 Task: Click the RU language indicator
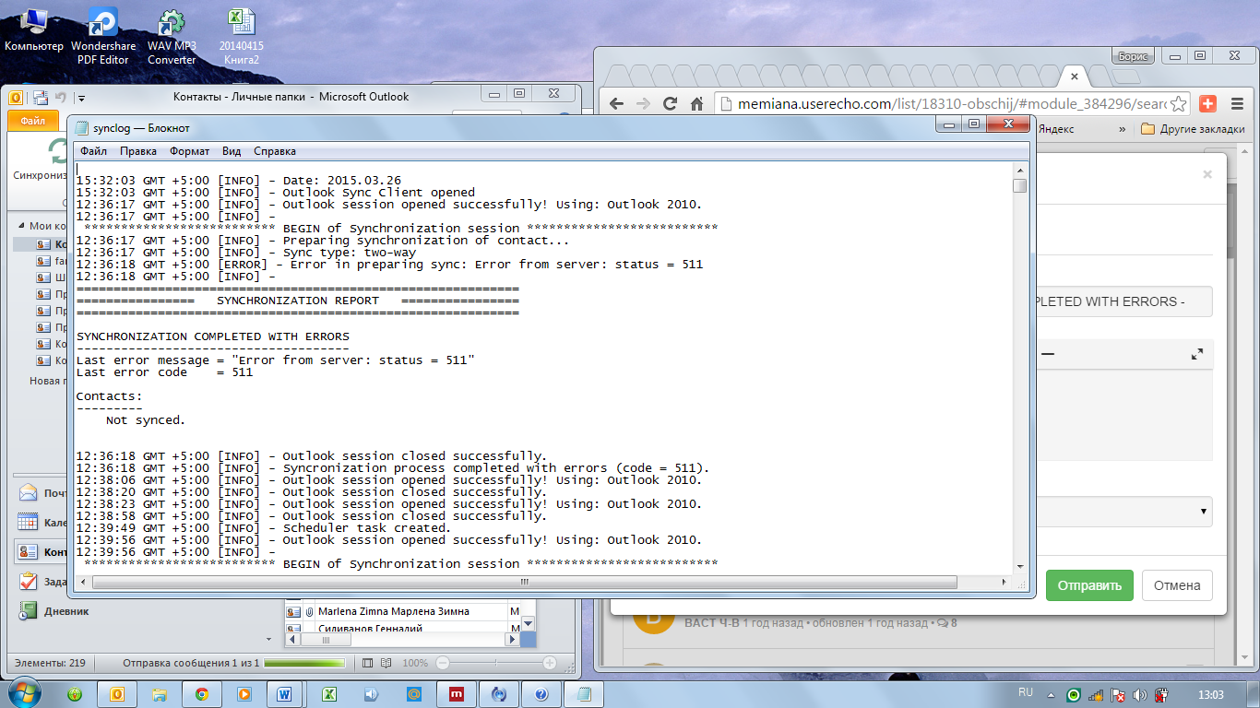1026,691
